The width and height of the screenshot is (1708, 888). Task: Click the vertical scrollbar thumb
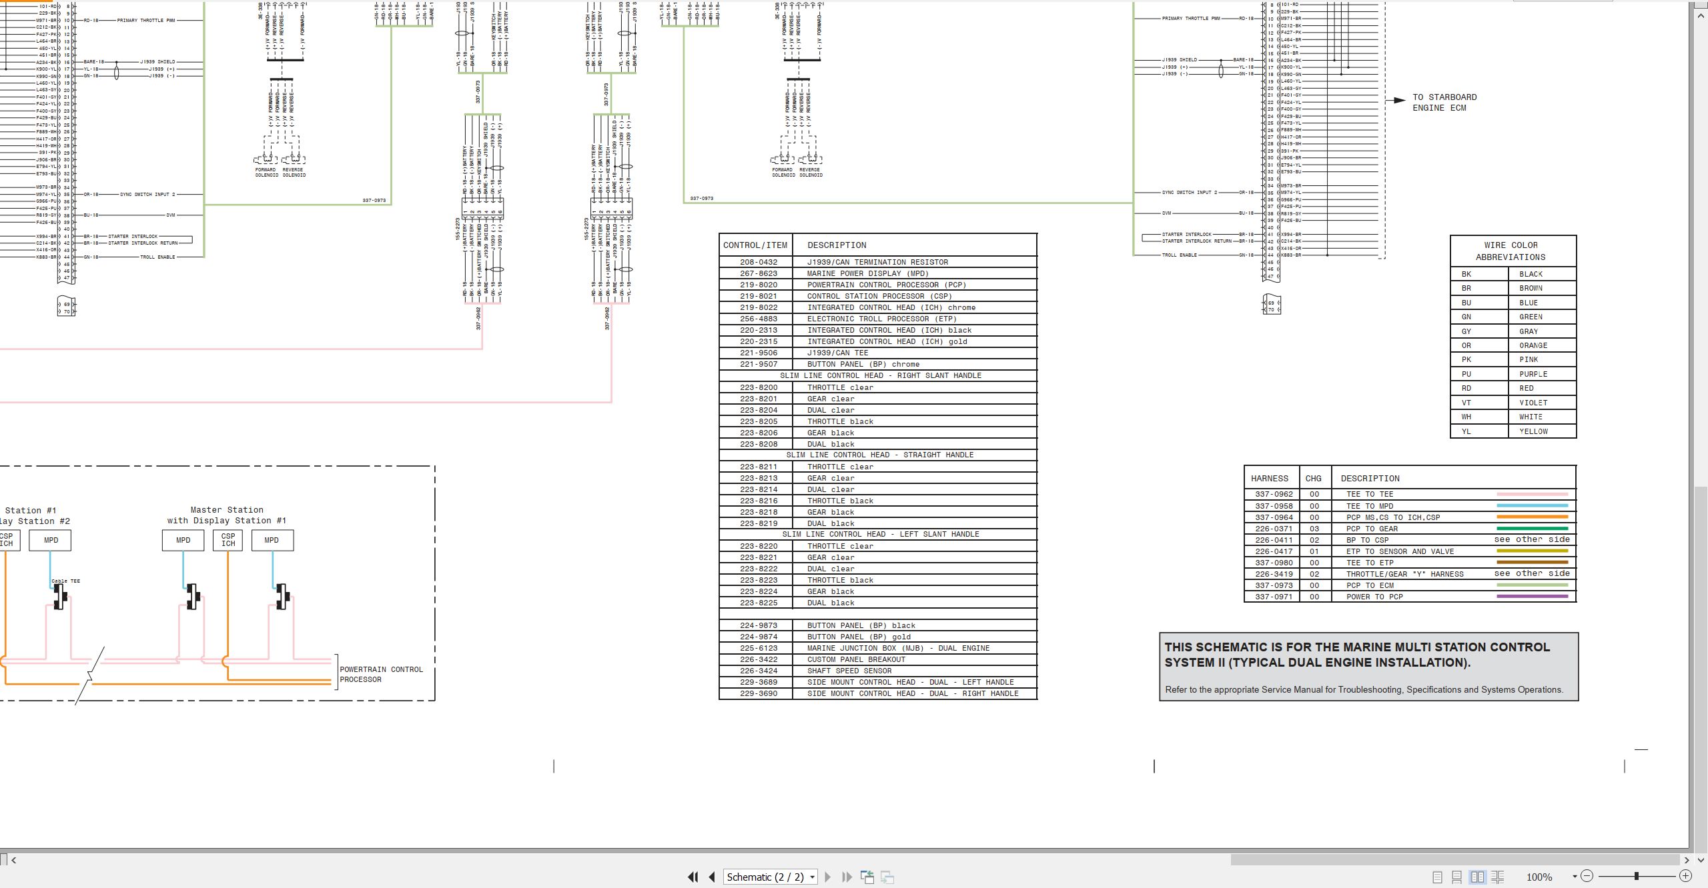pos(1701,665)
